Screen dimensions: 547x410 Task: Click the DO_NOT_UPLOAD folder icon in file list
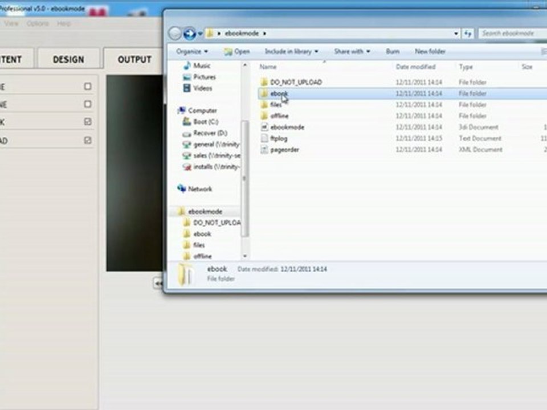tap(264, 82)
